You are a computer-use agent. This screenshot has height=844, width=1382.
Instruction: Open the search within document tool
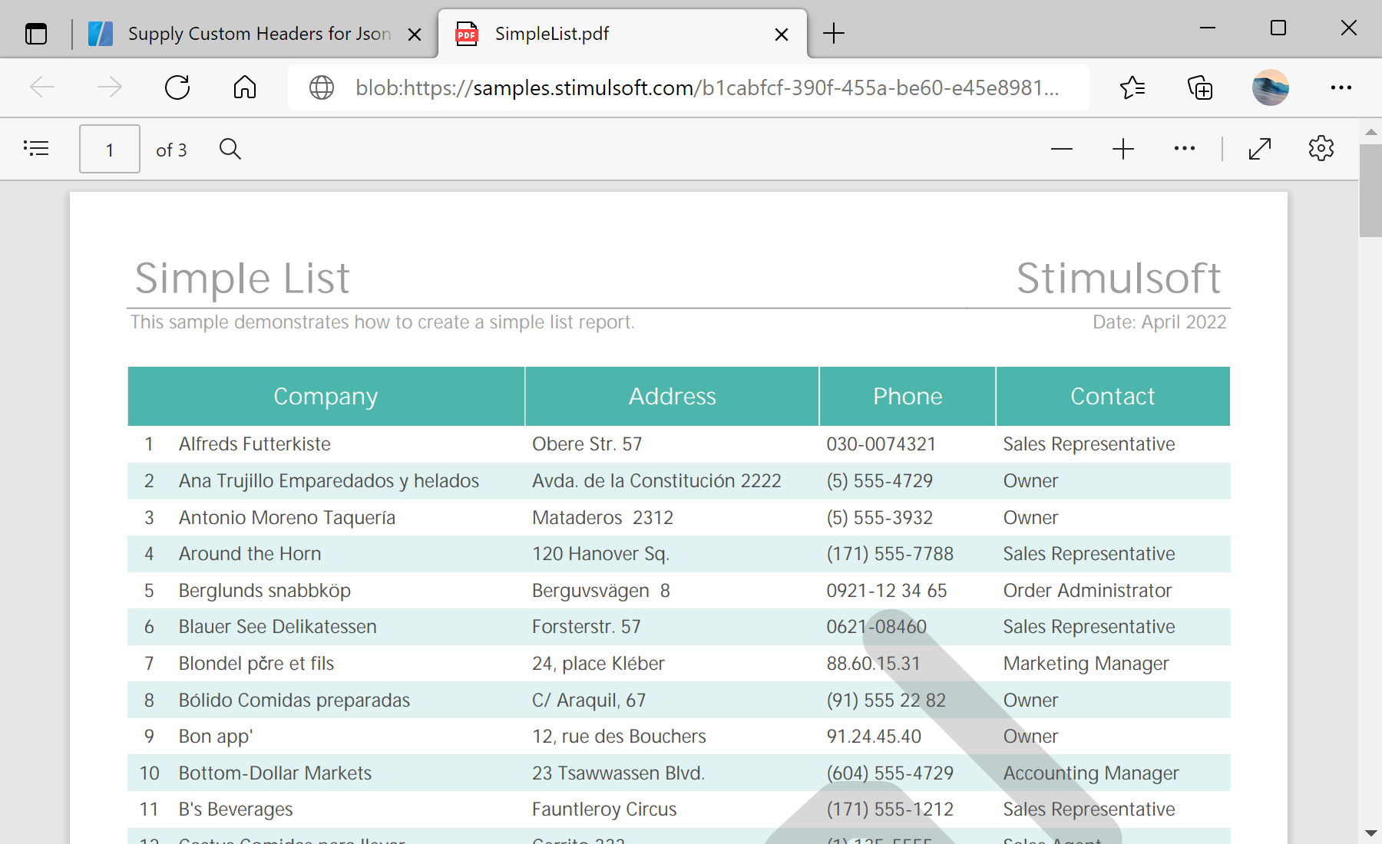click(230, 149)
